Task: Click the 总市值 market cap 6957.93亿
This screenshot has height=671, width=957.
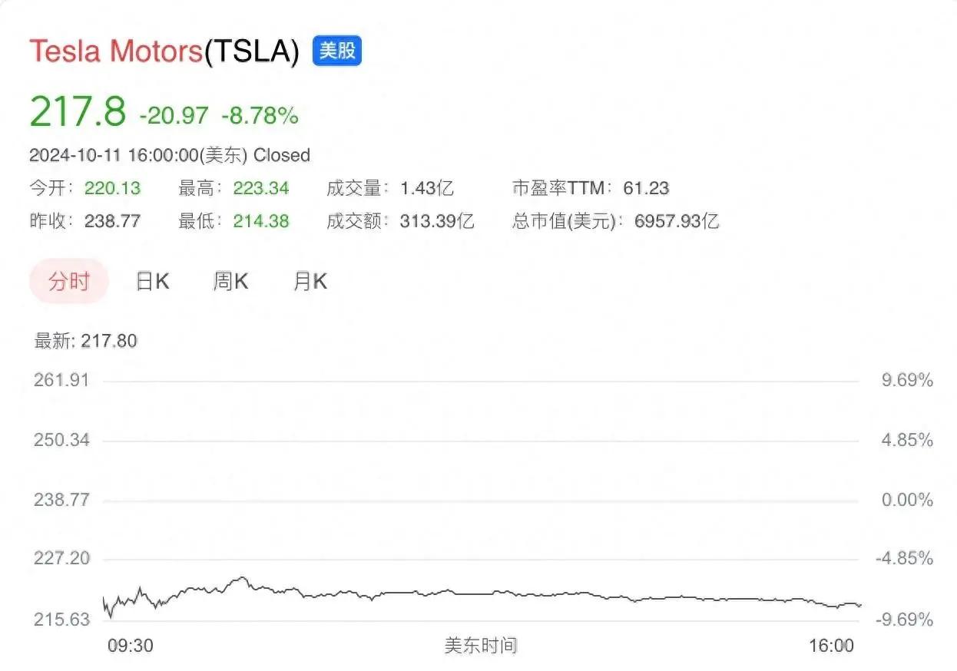Action: point(677,222)
